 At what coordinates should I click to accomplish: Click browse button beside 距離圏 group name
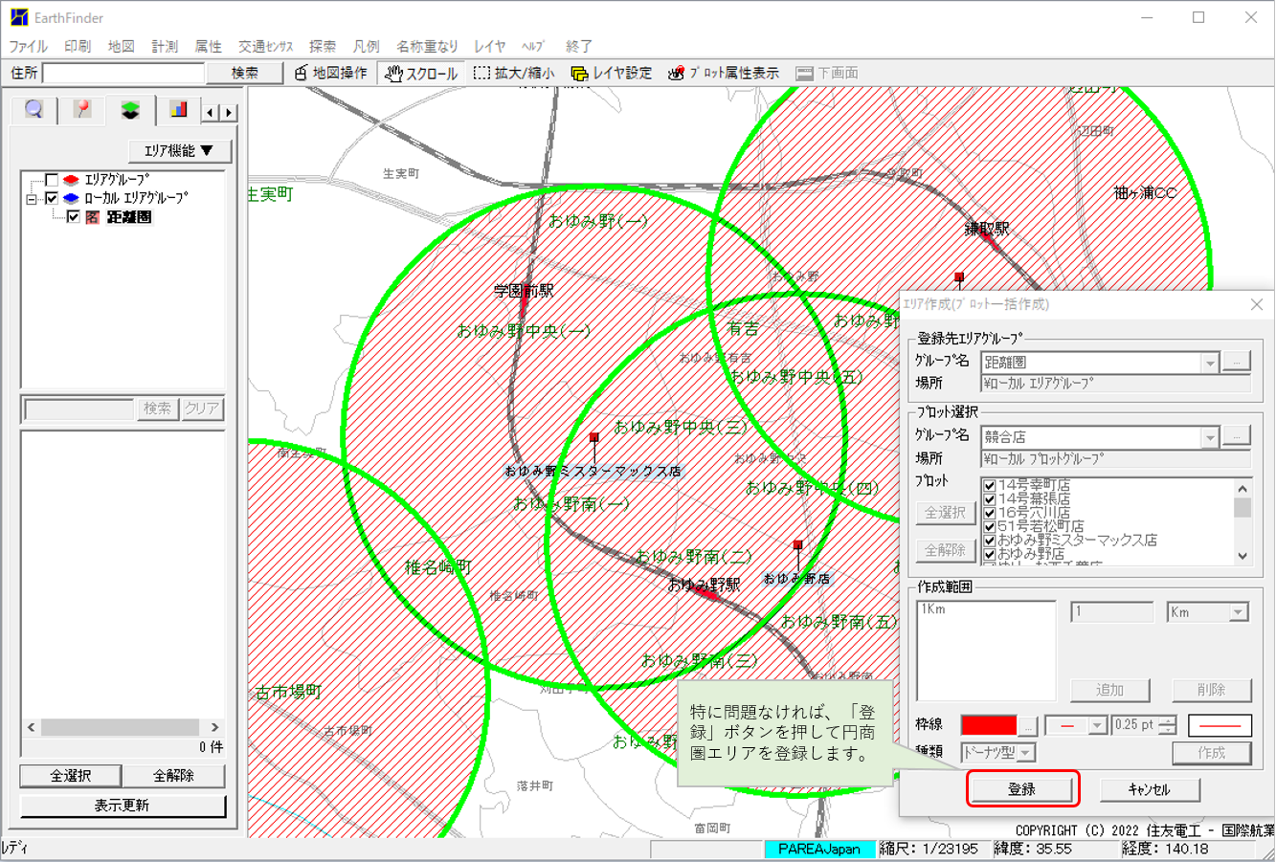click(x=1237, y=362)
